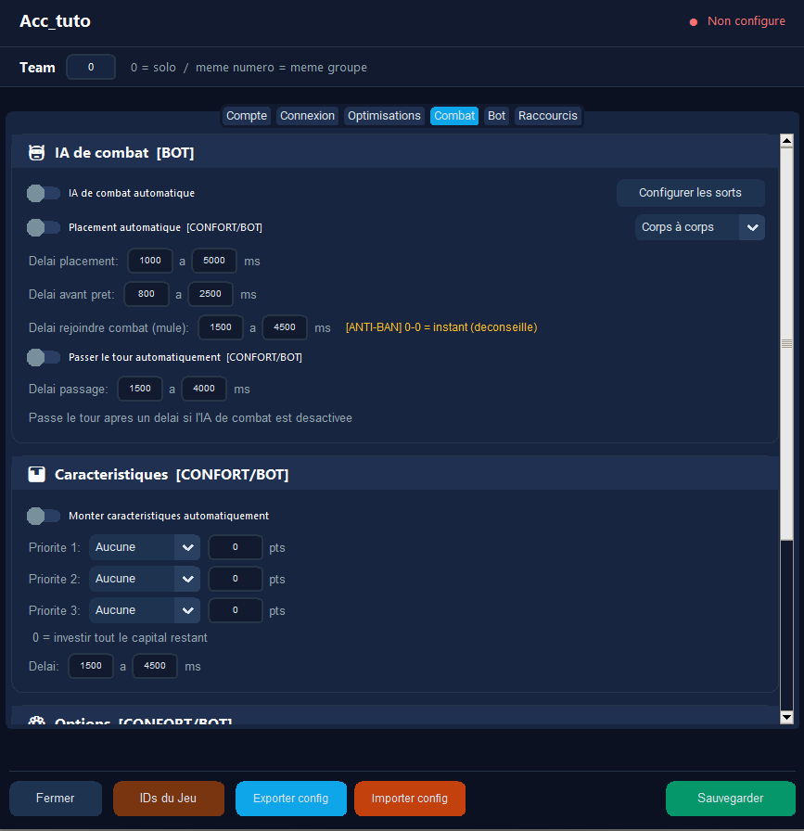Open the Raccourcis tab
Screen dimensions: 804x831
coord(548,116)
